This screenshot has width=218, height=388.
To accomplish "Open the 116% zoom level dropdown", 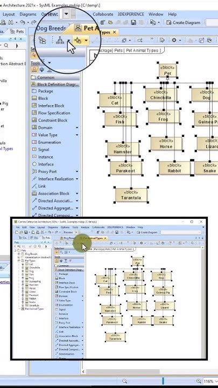I will click(216, 382).
